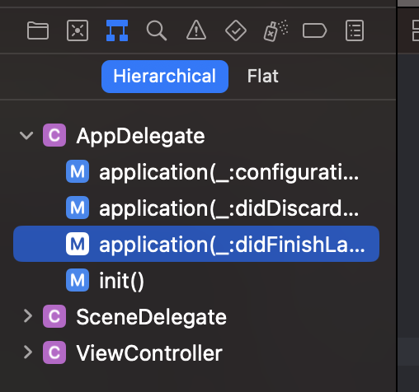Viewport: 419px width, 392px height.
Task: Switch to Hierarchical view
Action: click(165, 77)
